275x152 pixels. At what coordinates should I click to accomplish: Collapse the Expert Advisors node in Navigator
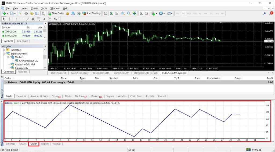(4, 54)
